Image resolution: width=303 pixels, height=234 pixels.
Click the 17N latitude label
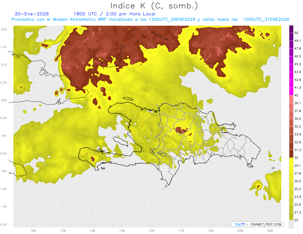[4, 207]
